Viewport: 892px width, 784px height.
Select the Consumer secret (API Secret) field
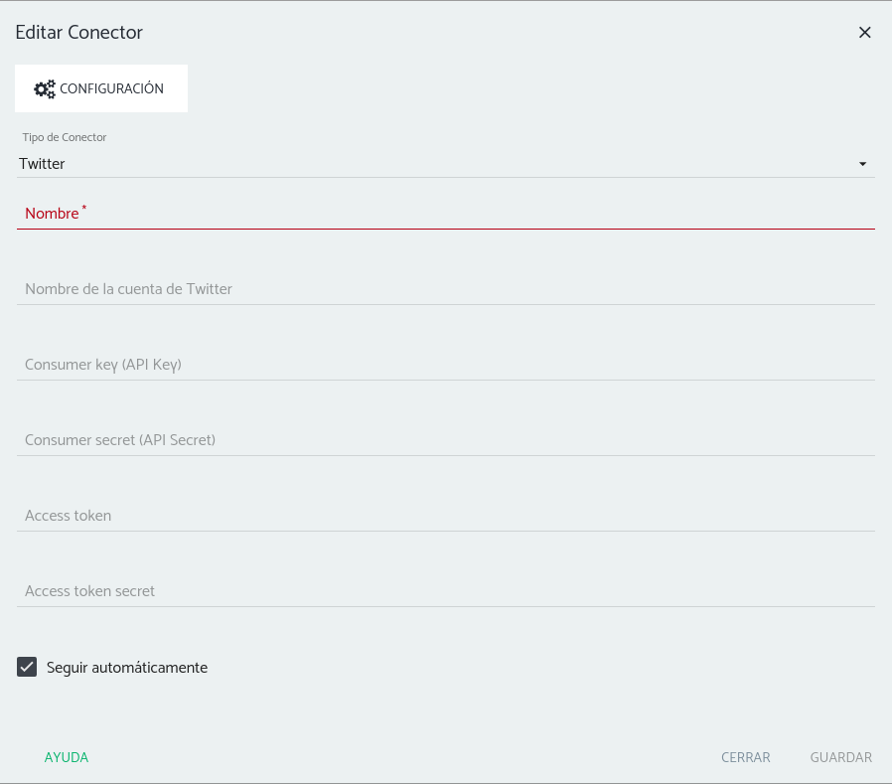445,440
